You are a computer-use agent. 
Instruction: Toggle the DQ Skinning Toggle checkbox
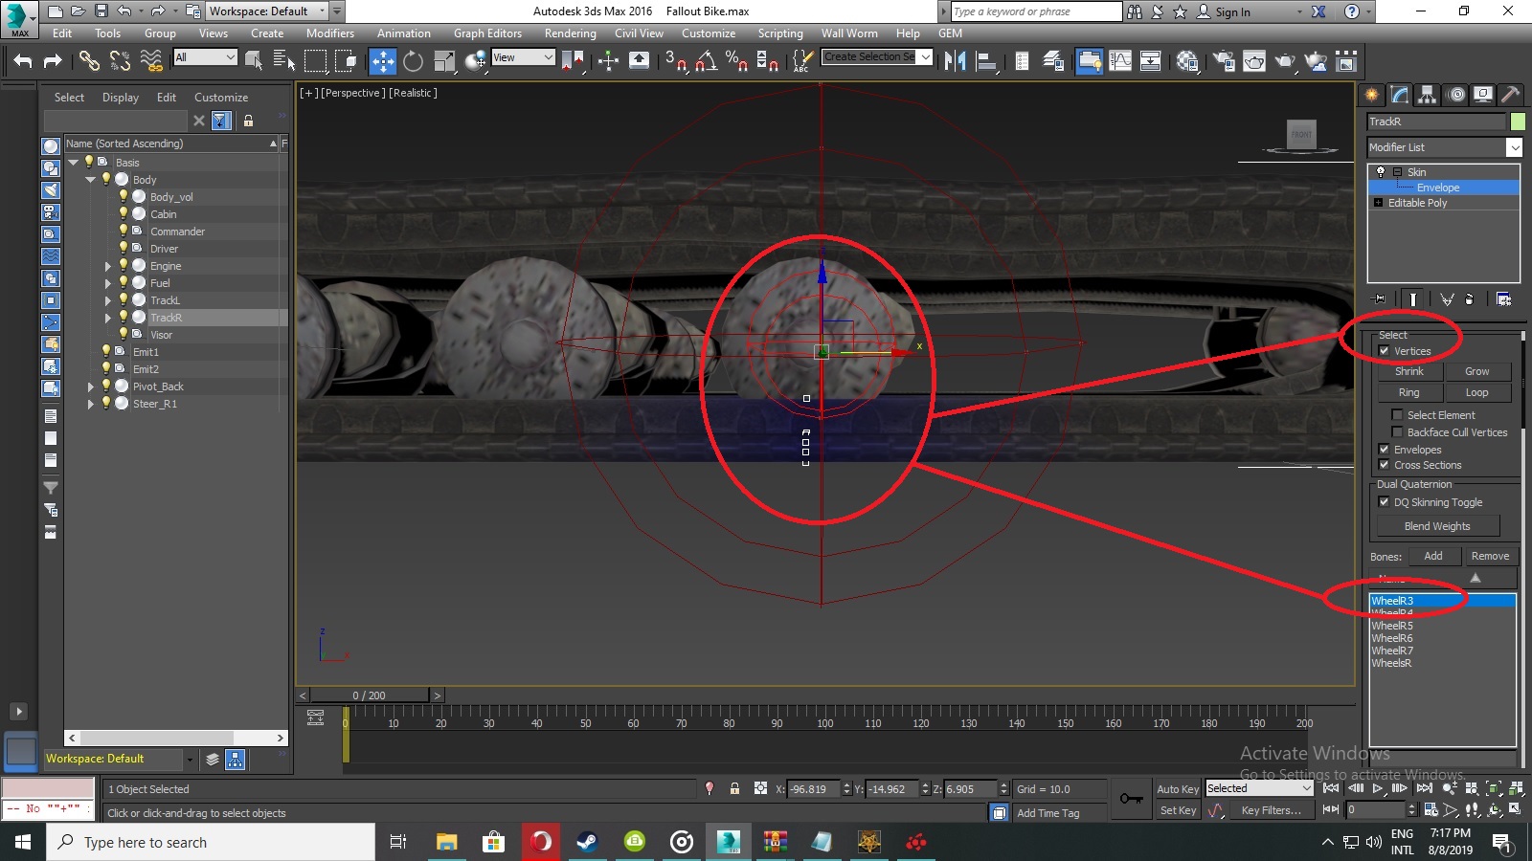point(1384,502)
